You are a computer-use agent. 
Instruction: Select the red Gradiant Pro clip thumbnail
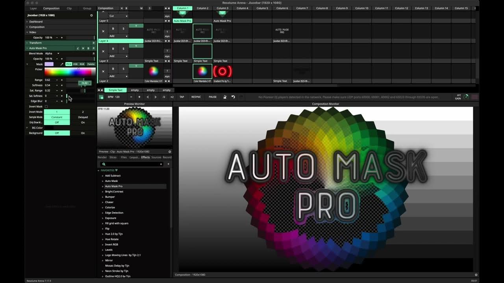click(x=222, y=71)
